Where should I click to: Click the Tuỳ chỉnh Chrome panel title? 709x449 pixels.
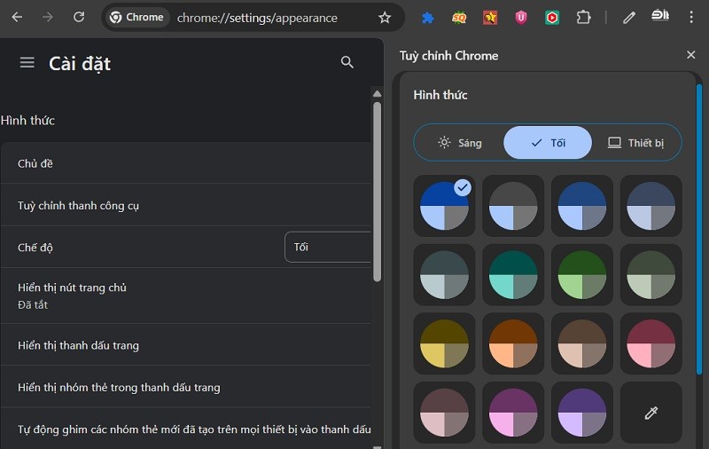point(448,56)
